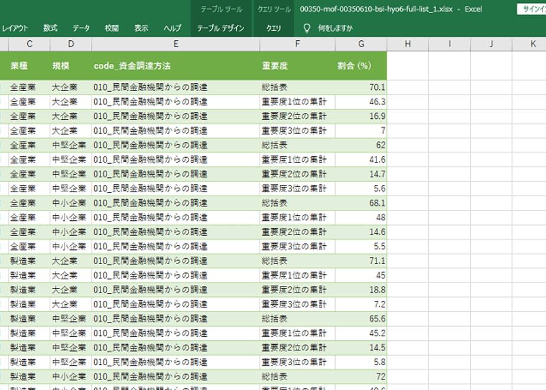Select the cell with value 7.2

click(361, 304)
